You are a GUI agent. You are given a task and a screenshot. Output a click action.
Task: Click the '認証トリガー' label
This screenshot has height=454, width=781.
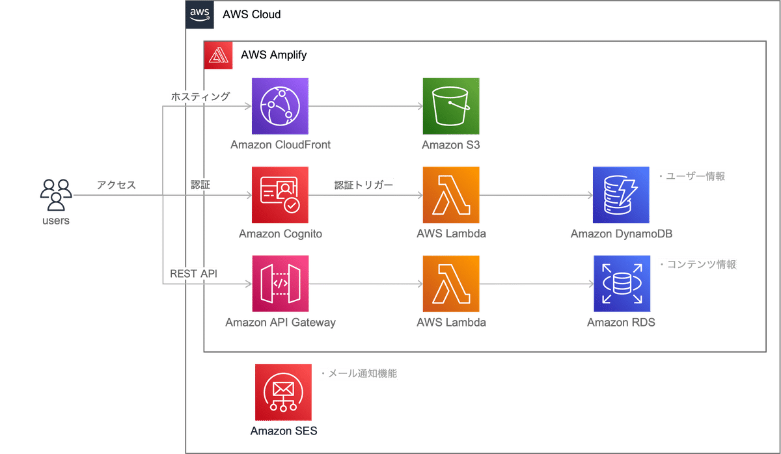(364, 185)
